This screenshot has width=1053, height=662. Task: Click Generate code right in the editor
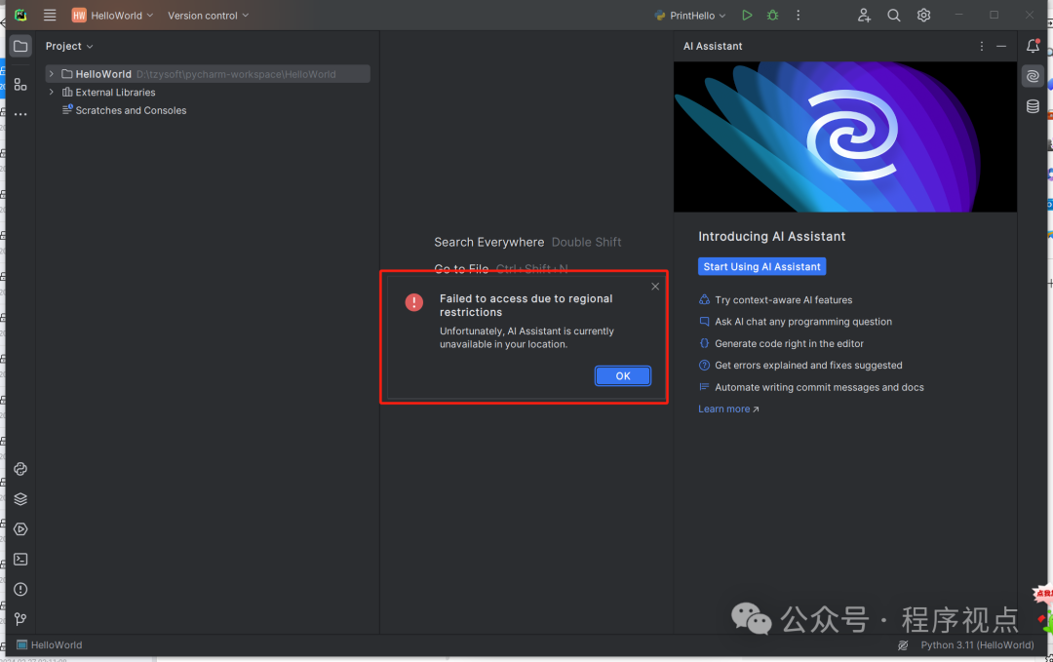[x=789, y=344]
